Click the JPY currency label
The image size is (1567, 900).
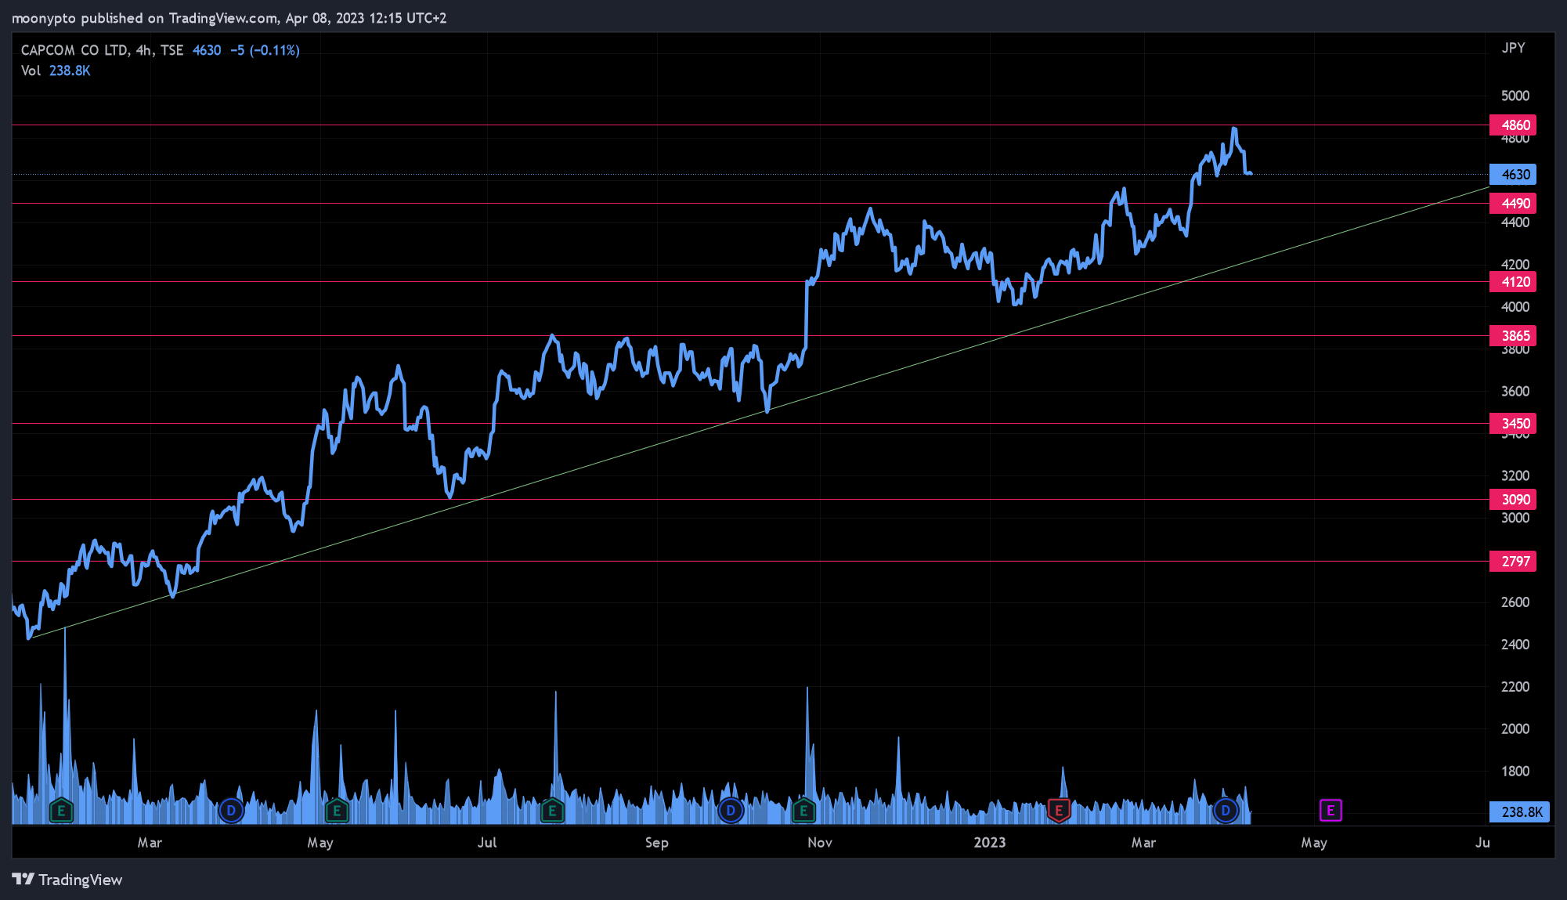pyautogui.click(x=1513, y=48)
